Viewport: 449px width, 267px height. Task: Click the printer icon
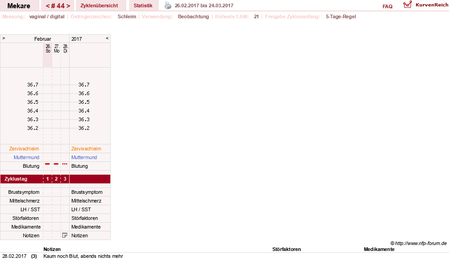tap(168, 5)
